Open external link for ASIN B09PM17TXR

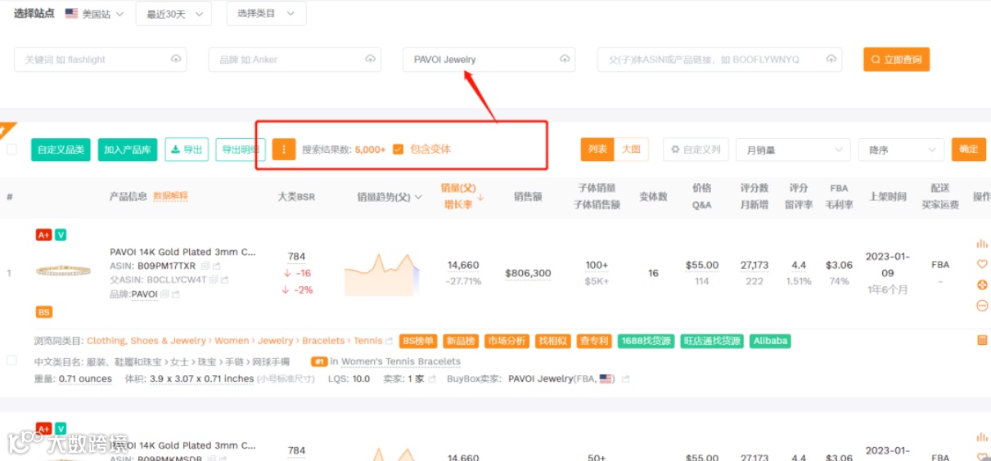click(x=217, y=266)
